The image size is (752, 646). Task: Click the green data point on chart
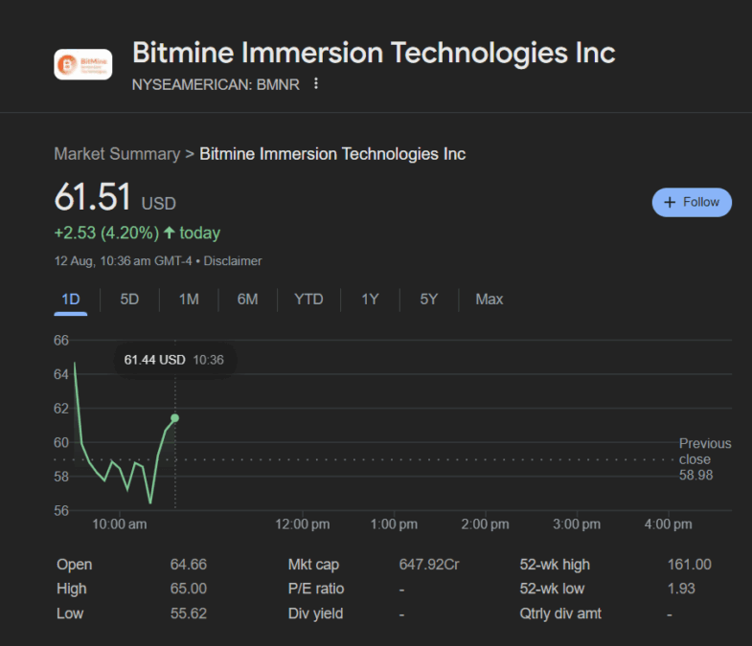coord(174,418)
